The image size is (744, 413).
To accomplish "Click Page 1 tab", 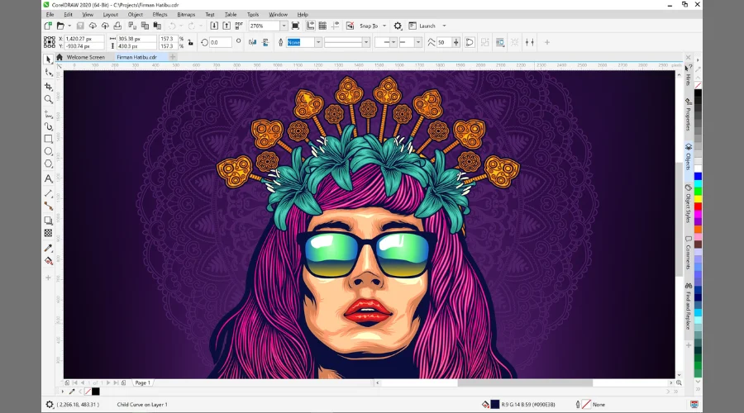I will coord(142,382).
